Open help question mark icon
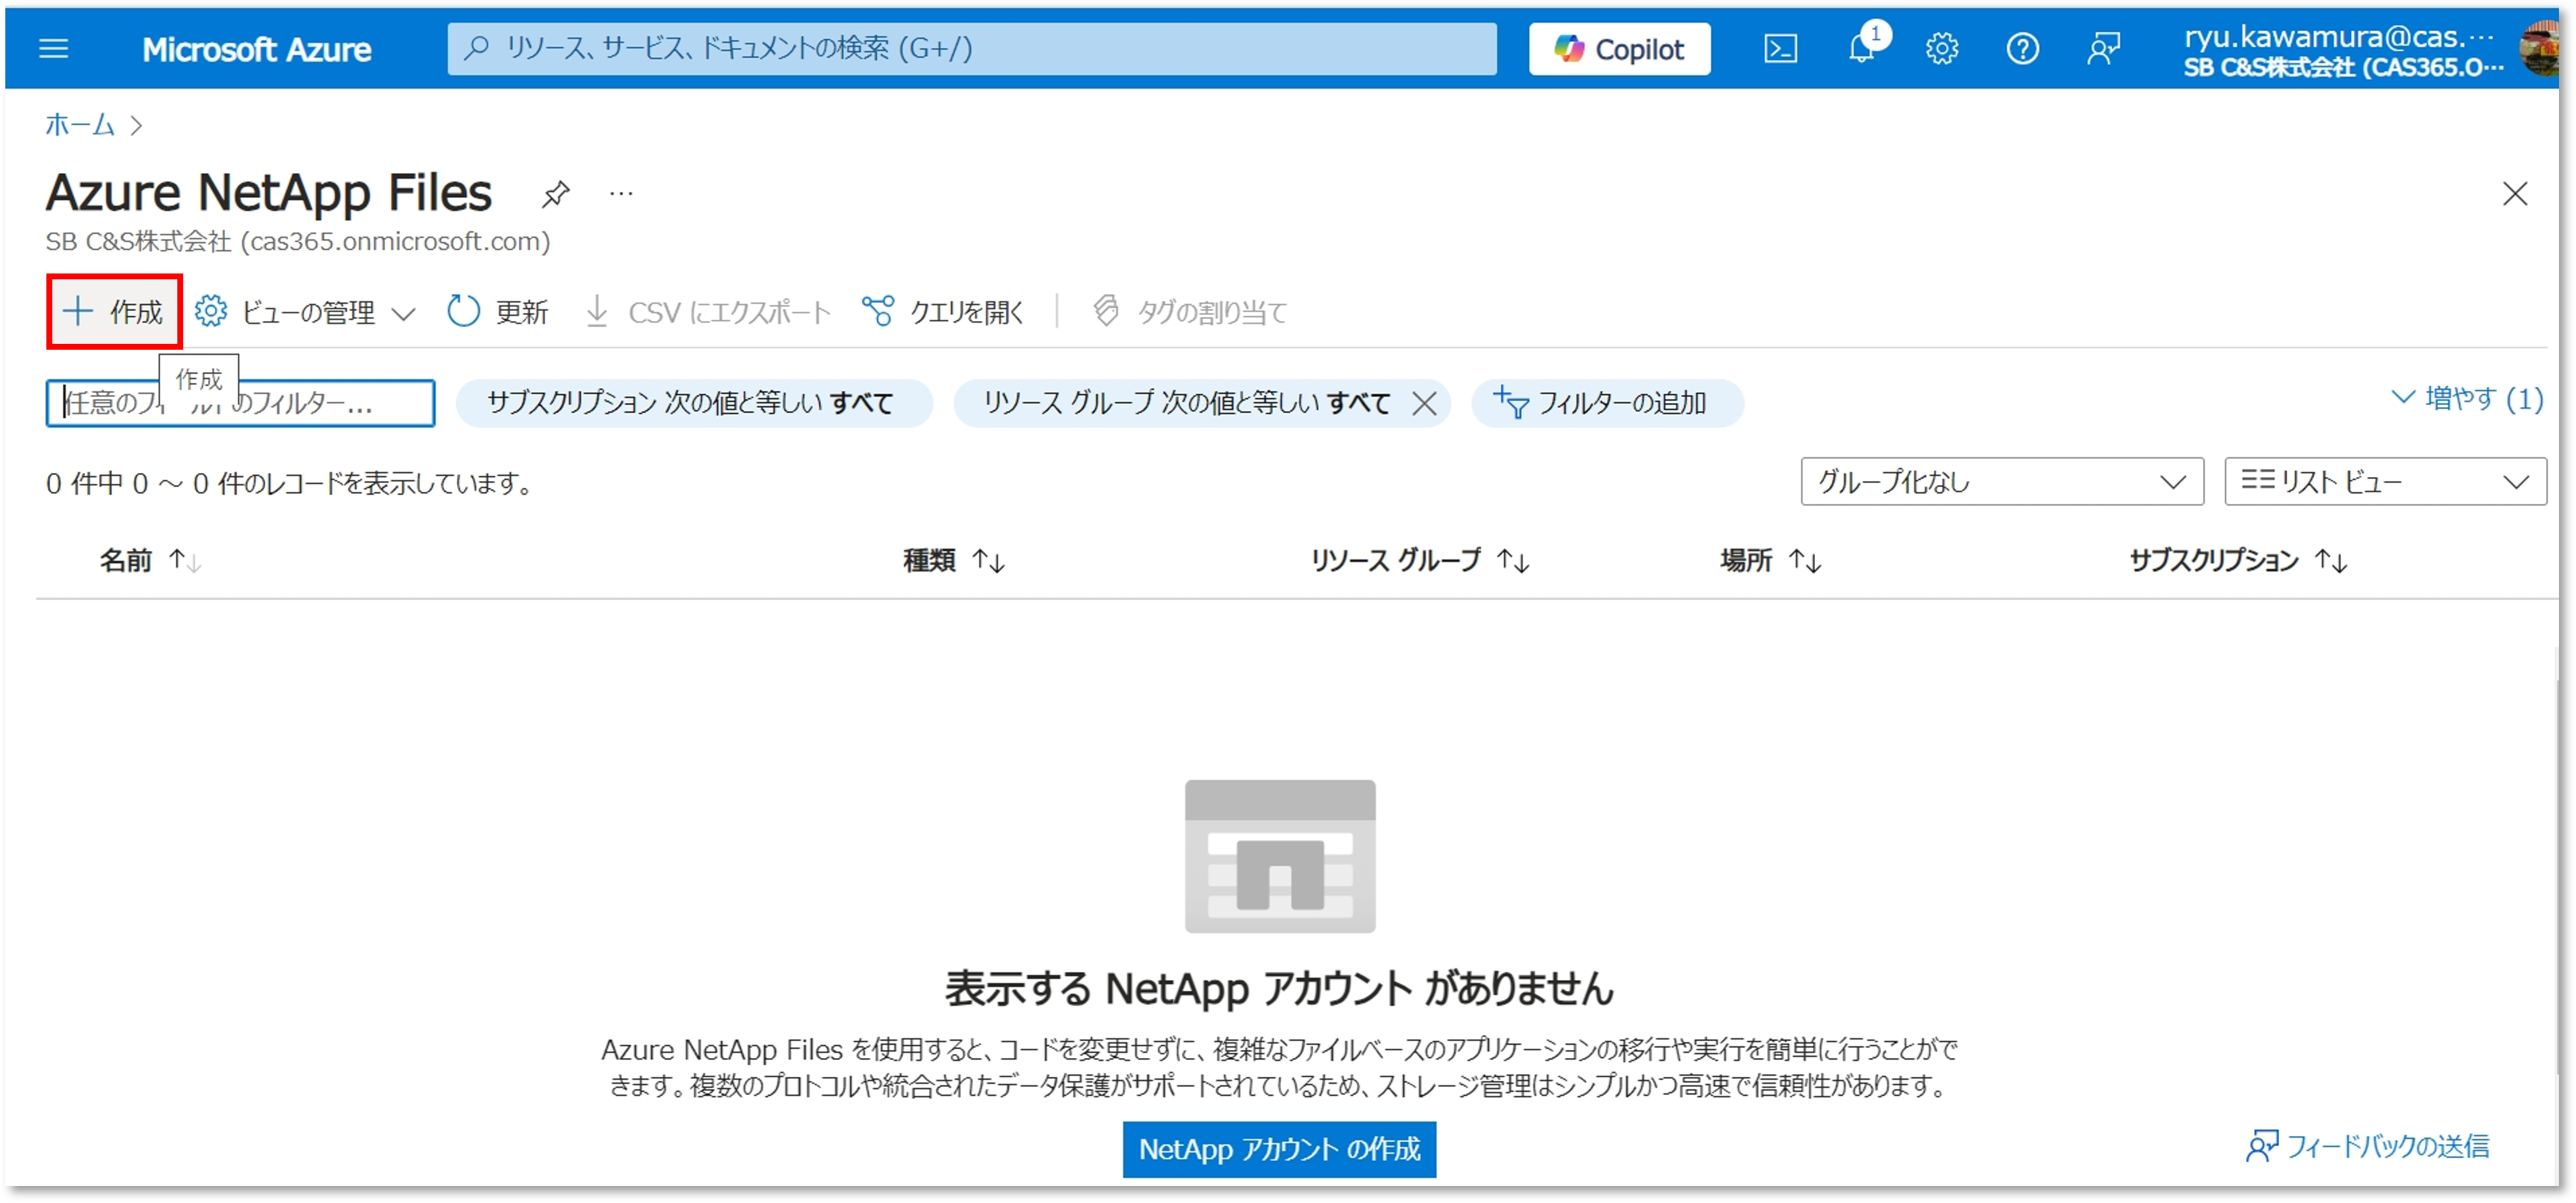Viewport: 2576px width, 1203px height. pyautogui.click(x=2022, y=48)
